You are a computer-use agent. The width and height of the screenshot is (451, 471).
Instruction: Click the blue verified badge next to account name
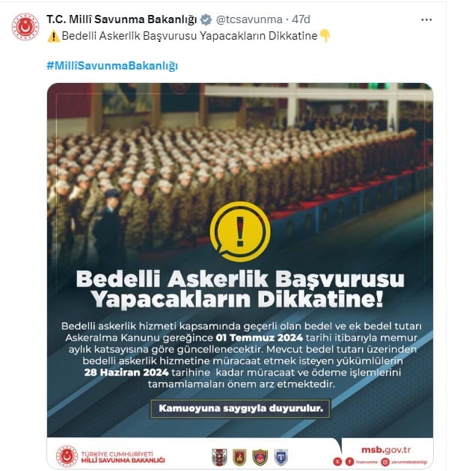206,20
